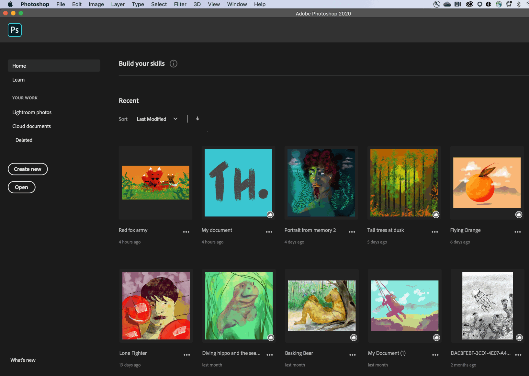Click the three-dot menu for Flying Orange
The height and width of the screenshot is (376, 529).
click(518, 232)
